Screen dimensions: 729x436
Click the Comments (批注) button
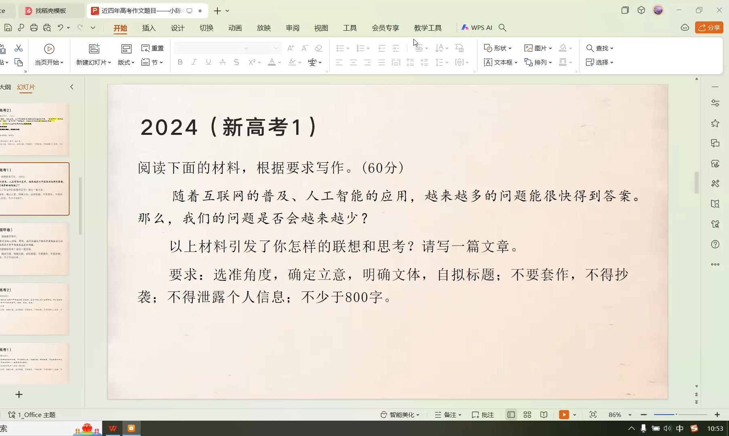pos(483,415)
